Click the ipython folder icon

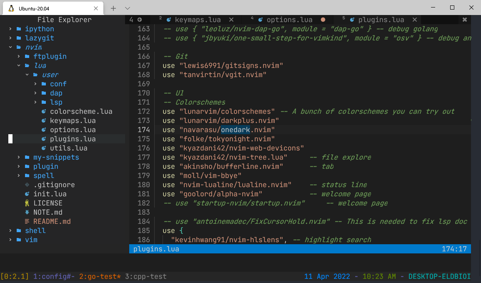coord(19,29)
